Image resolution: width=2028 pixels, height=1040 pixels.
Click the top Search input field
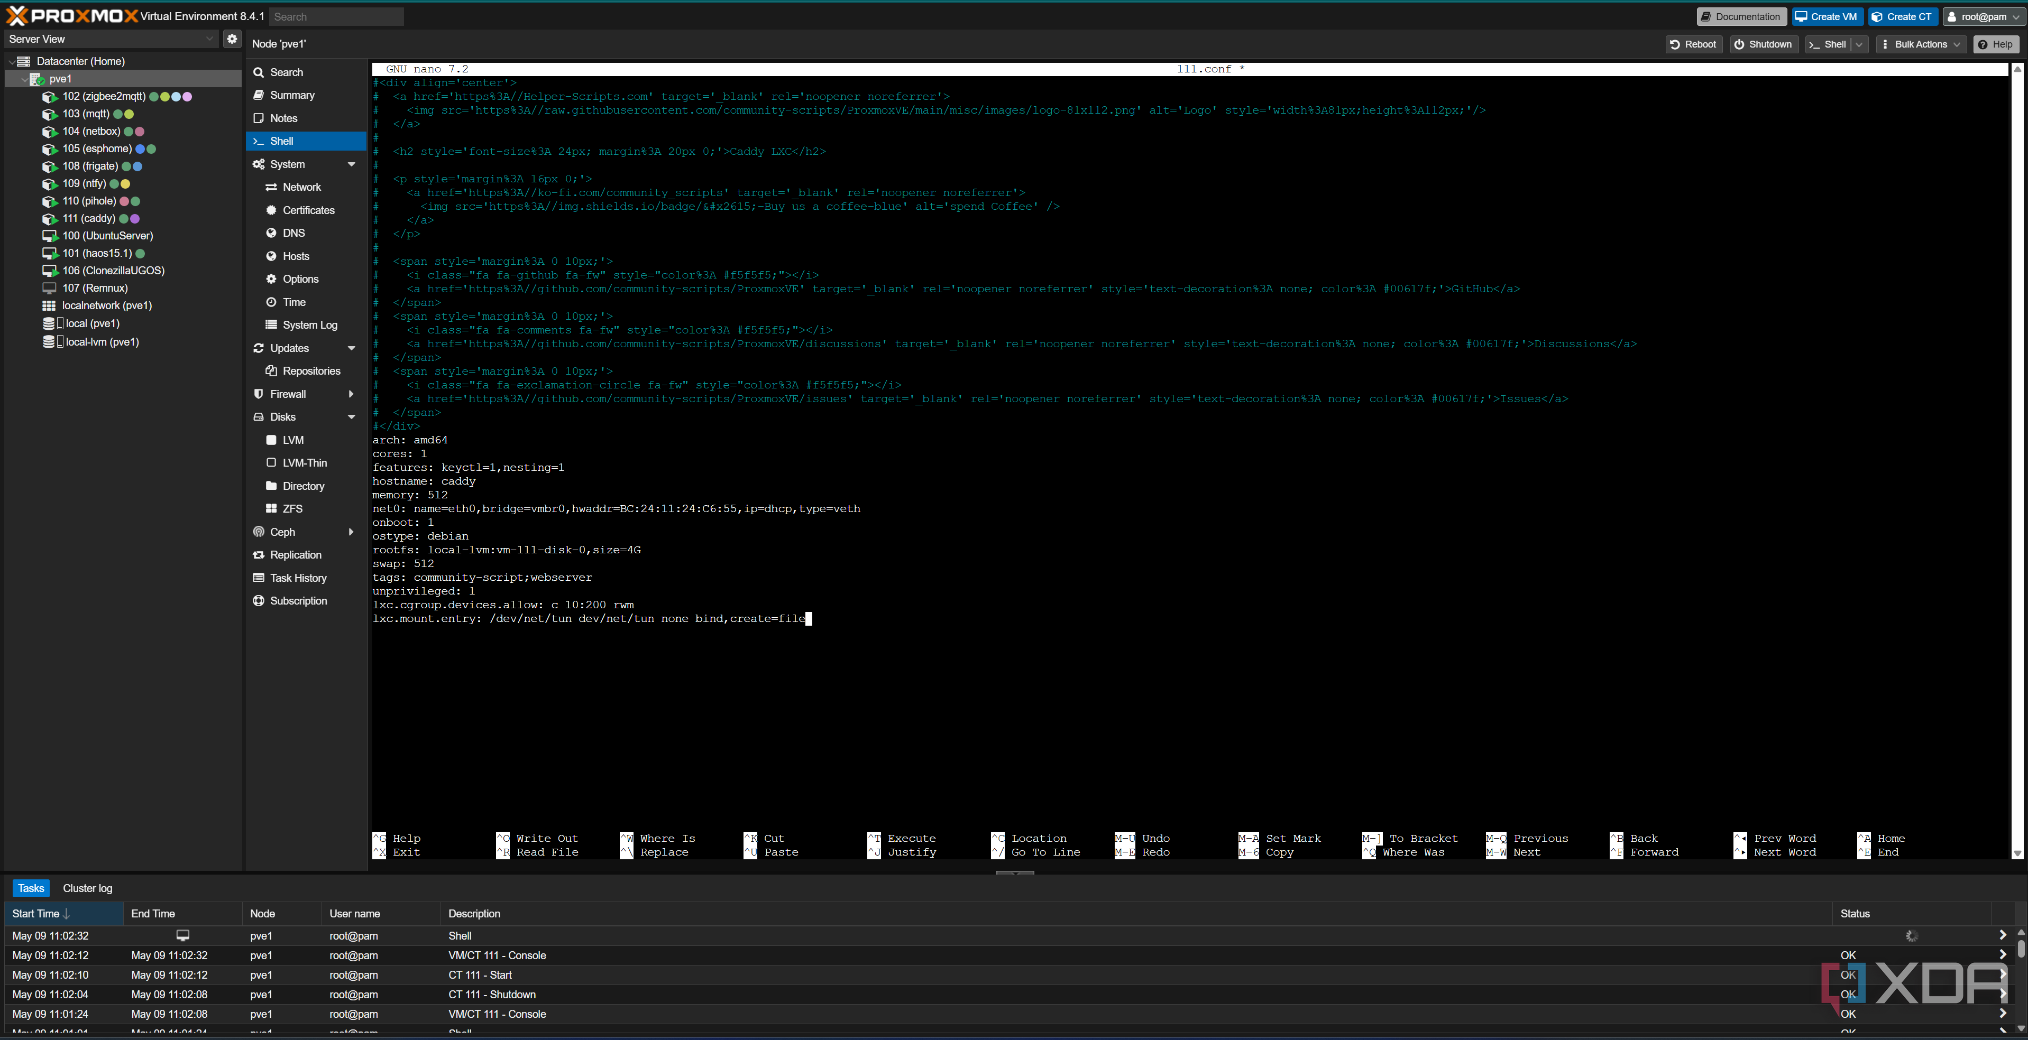(x=336, y=16)
